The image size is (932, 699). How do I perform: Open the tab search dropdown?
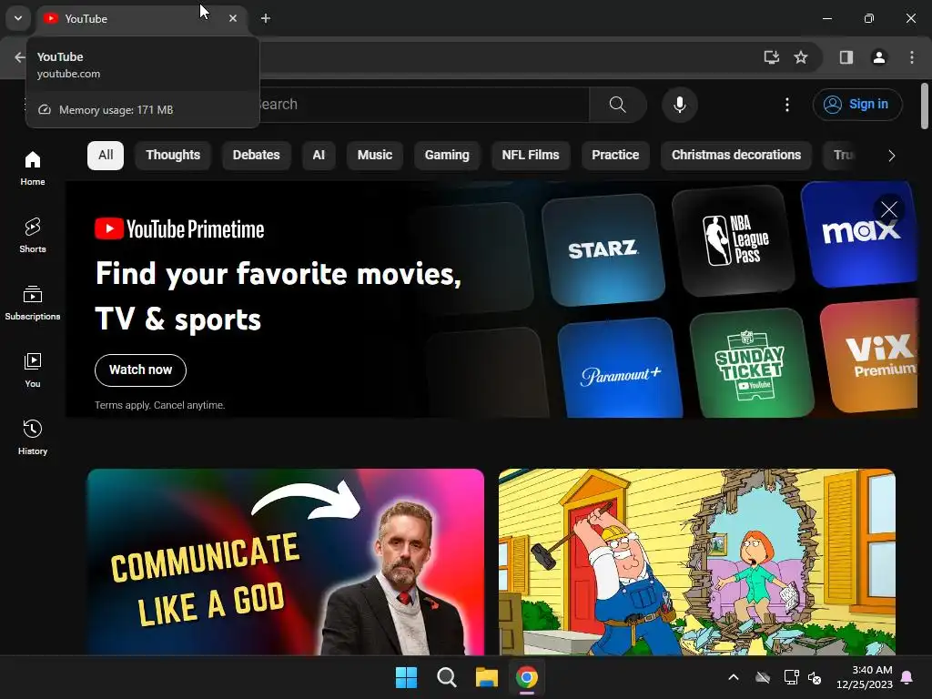(18, 18)
